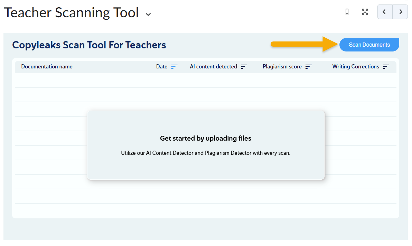The width and height of the screenshot is (412, 246).
Task: Click the Teacher Scanning Tool title
Action: [71, 12]
